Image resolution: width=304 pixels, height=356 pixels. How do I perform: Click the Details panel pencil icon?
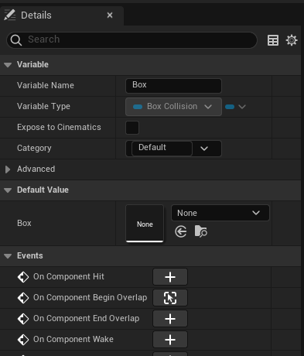pyautogui.click(x=10, y=15)
